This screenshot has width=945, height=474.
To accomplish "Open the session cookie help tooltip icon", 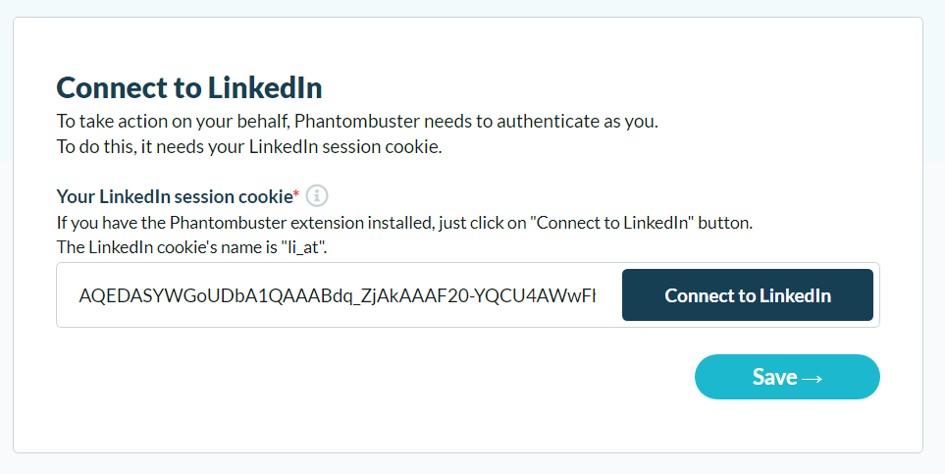I will click(317, 196).
